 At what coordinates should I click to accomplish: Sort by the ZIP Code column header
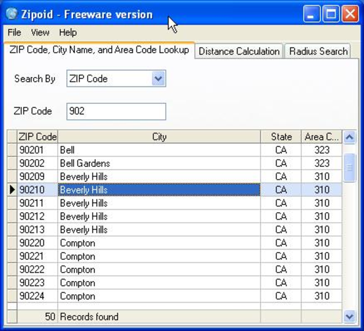coord(37,137)
